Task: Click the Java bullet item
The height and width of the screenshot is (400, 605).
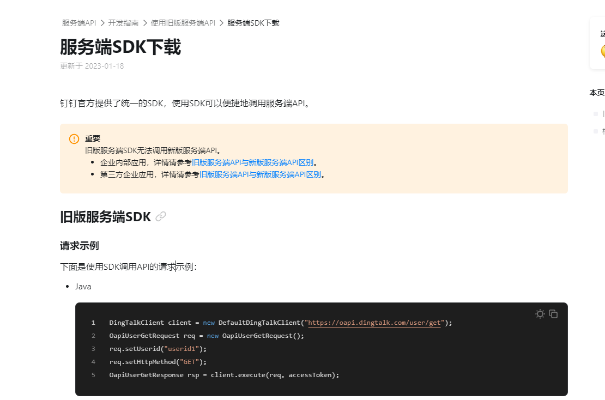Action: coord(83,287)
